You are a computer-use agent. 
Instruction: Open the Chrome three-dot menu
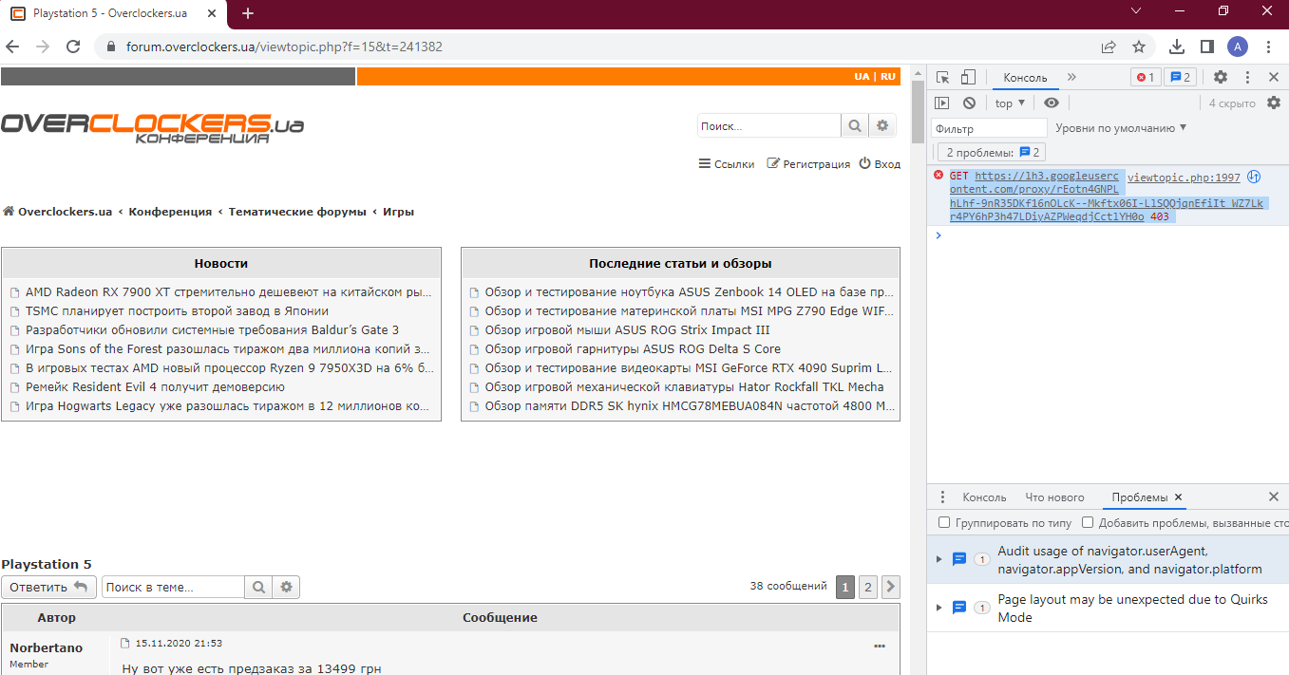click(x=1268, y=47)
